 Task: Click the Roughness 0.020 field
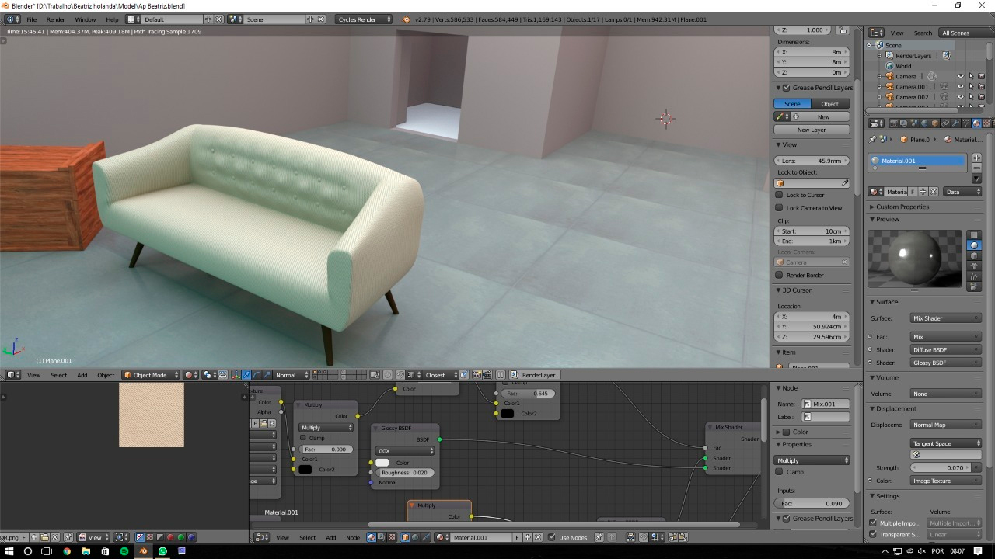click(404, 472)
